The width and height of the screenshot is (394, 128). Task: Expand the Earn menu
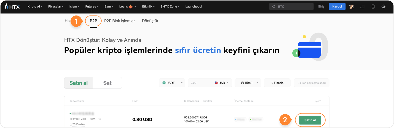[109, 6]
